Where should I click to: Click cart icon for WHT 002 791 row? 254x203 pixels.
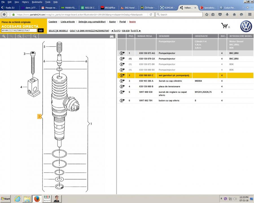tap(122, 100)
